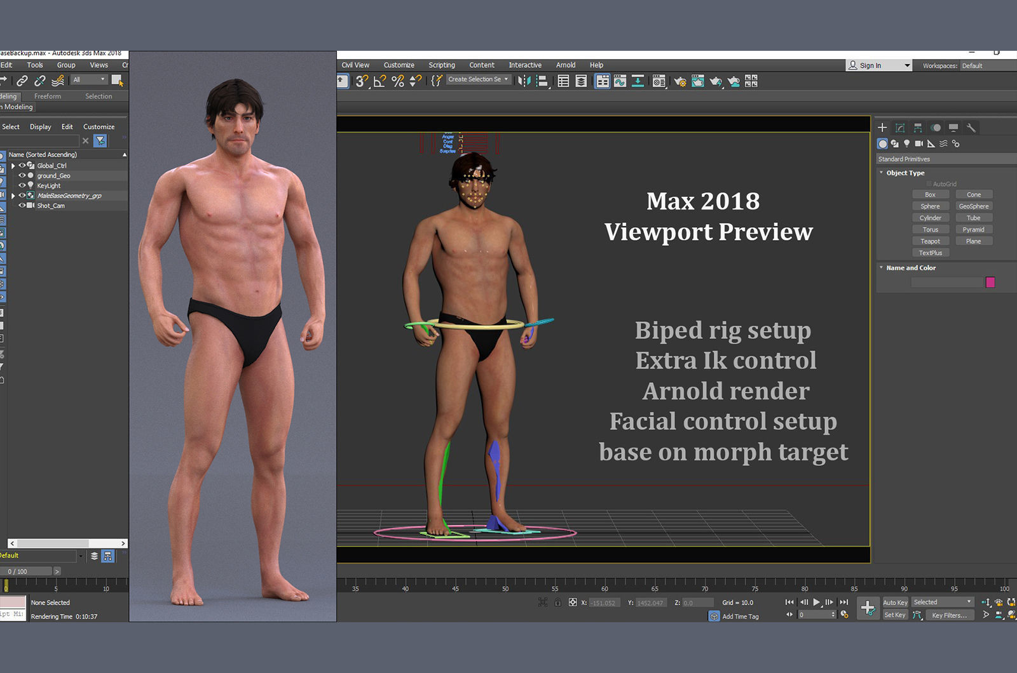Render in the cloud teapot icon
1017x673 pixels.
tap(734, 81)
